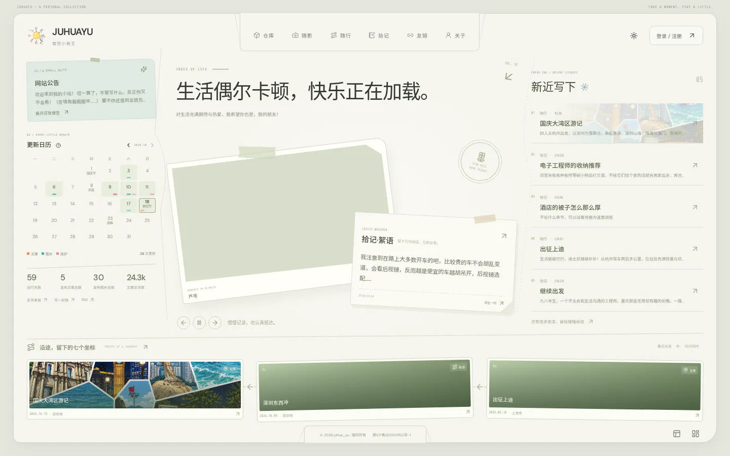
Task: Open arrow for 出征上迪 story in list
Action: click(695, 249)
